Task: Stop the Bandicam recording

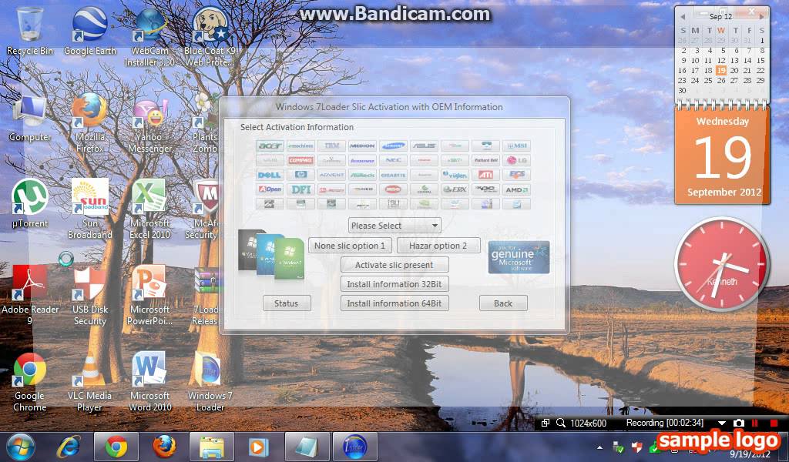Action: pyautogui.click(x=774, y=423)
